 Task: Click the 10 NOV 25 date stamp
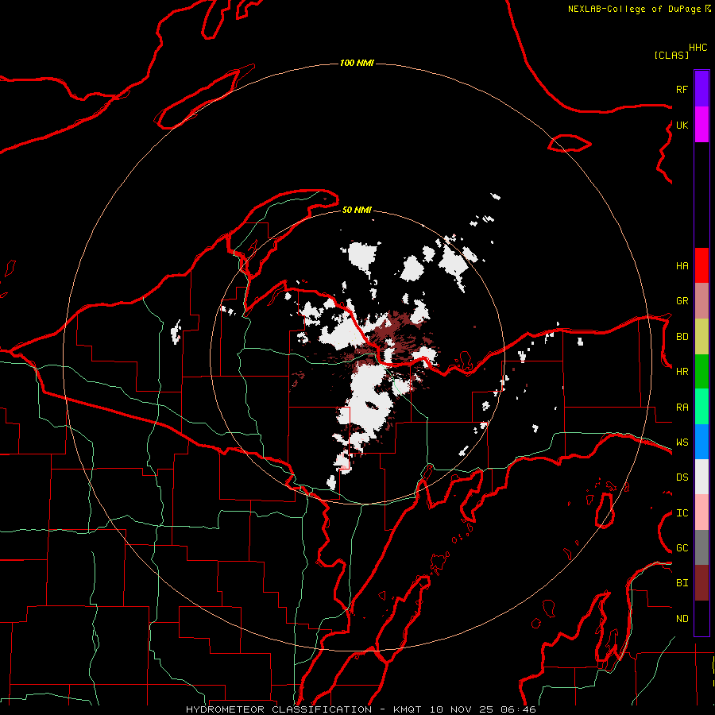[x=462, y=709]
